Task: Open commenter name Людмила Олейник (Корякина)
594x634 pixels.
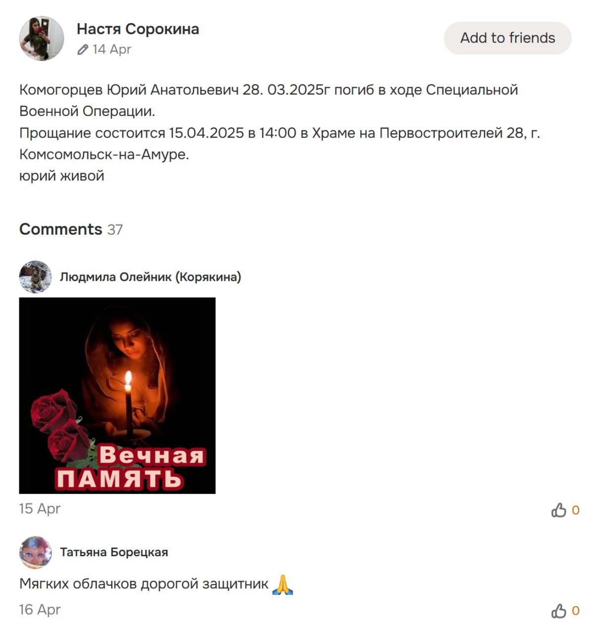Action: pos(151,277)
